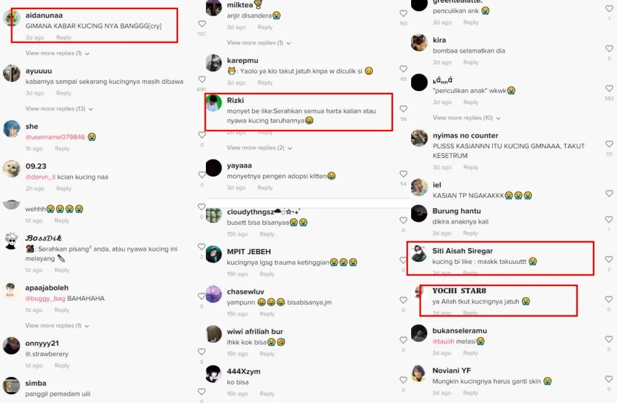The image size is (617, 403).
Task: Tap heart icon next to YOCHI STAR8 comment
Action: [x=609, y=300]
